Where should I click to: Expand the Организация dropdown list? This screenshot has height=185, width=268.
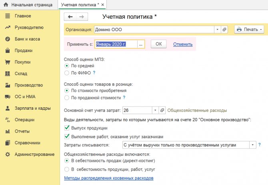217,30
